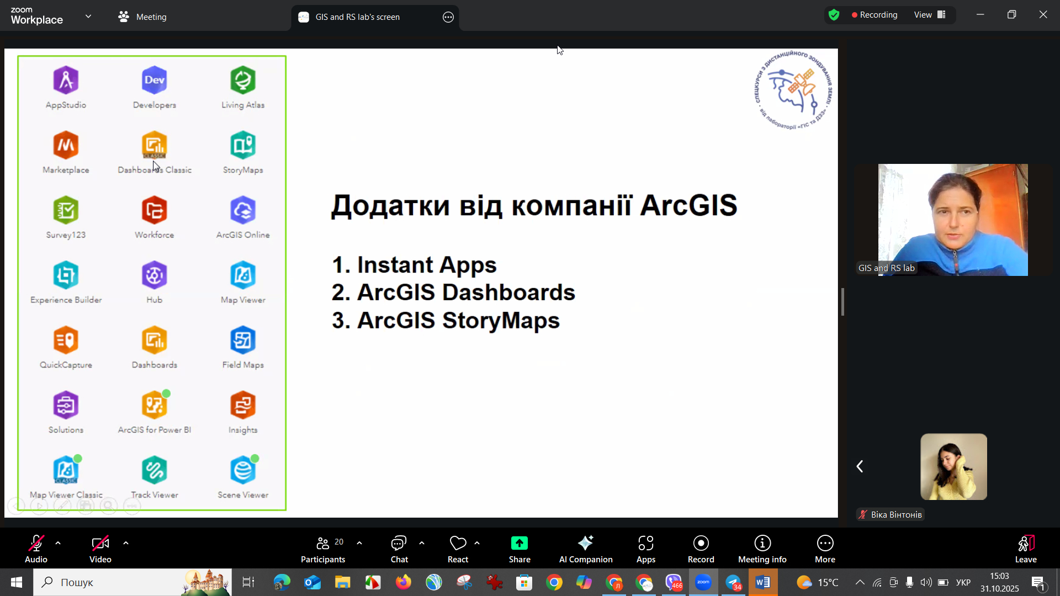Viewport: 1060px width, 596px height.
Task: Leave the meeting
Action: pyautogui.click(x=1025, y=549)
